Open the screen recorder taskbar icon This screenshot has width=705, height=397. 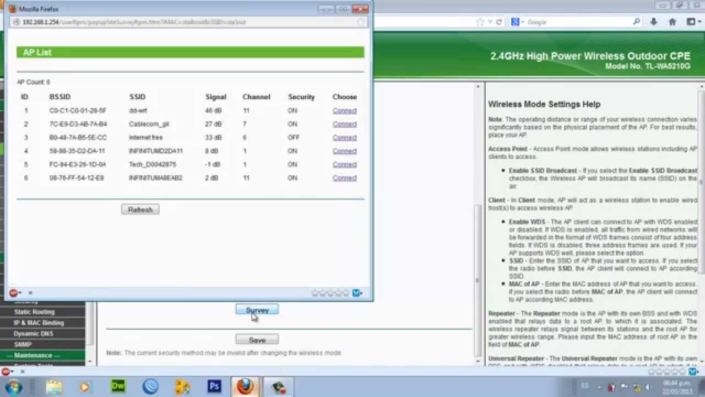[x=278, y=387]
